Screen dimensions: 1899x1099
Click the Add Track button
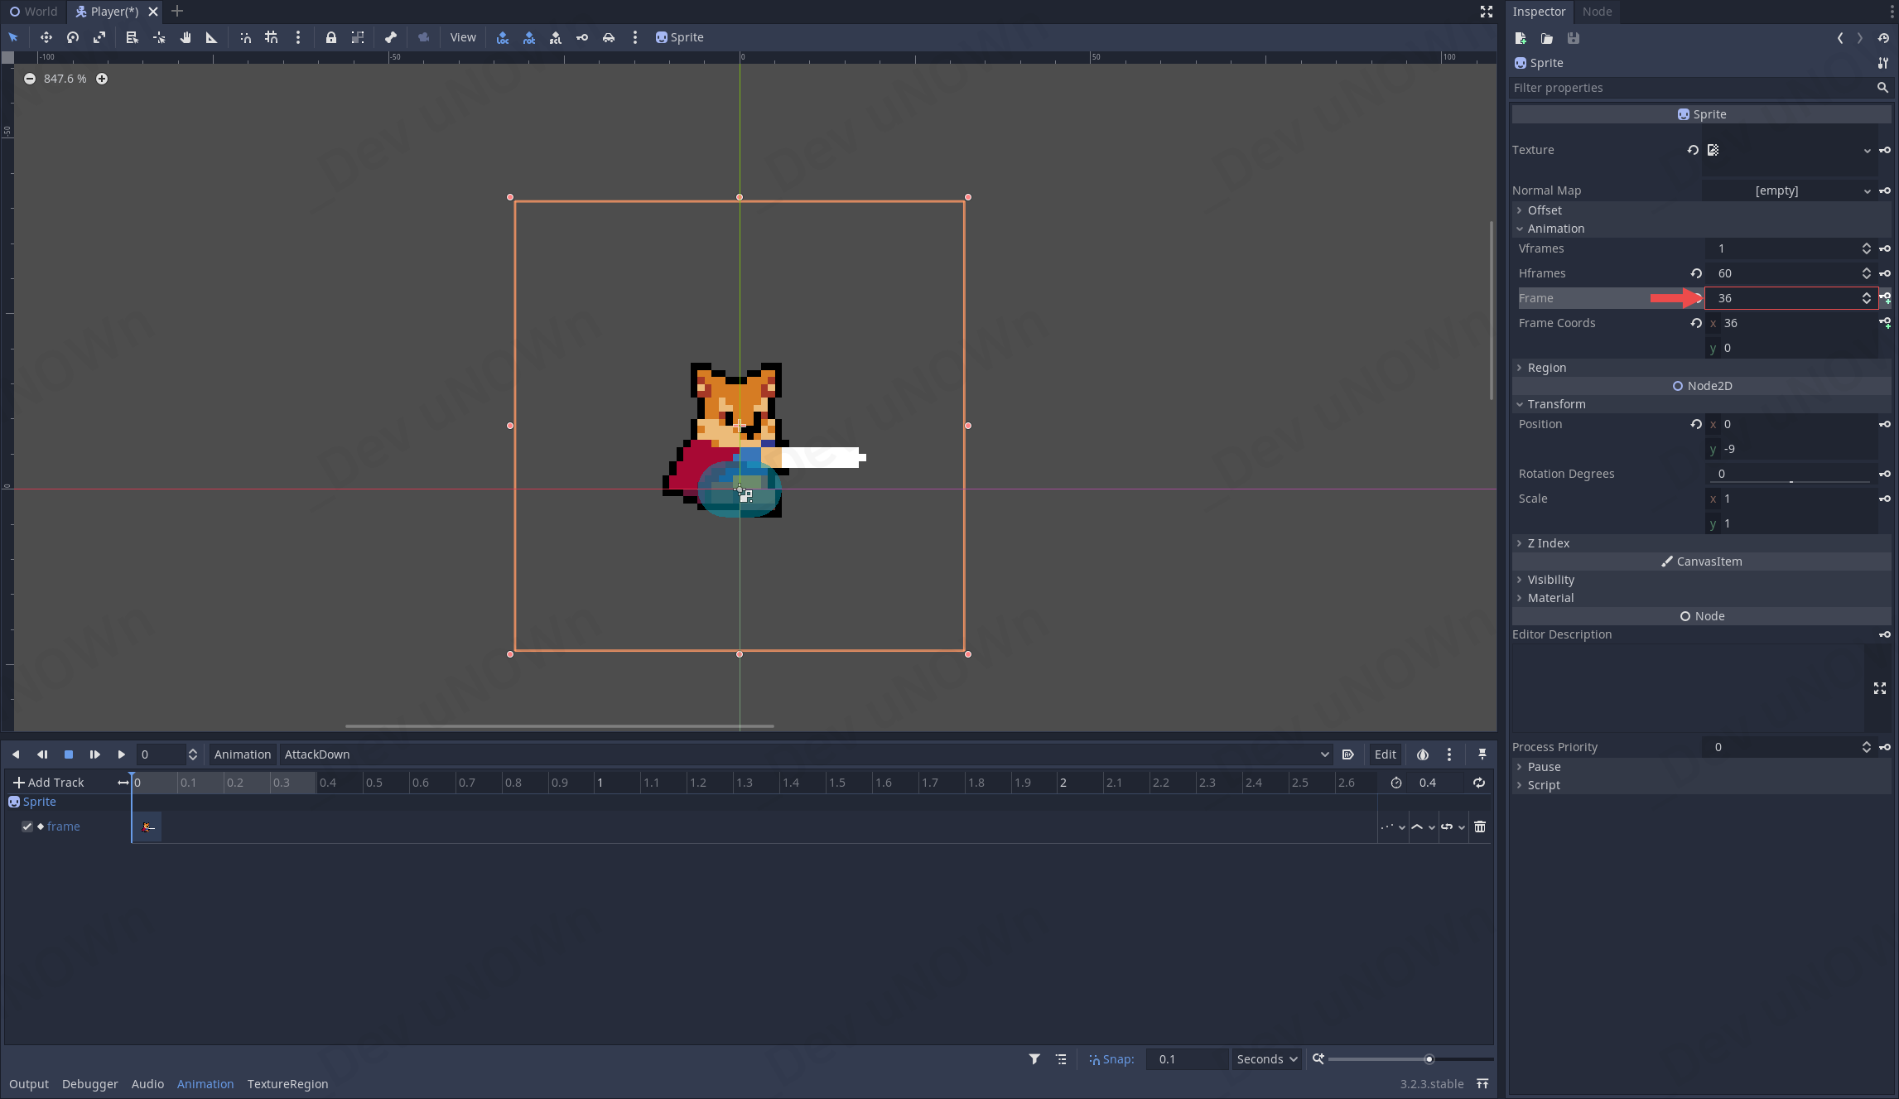pos(49,783)
